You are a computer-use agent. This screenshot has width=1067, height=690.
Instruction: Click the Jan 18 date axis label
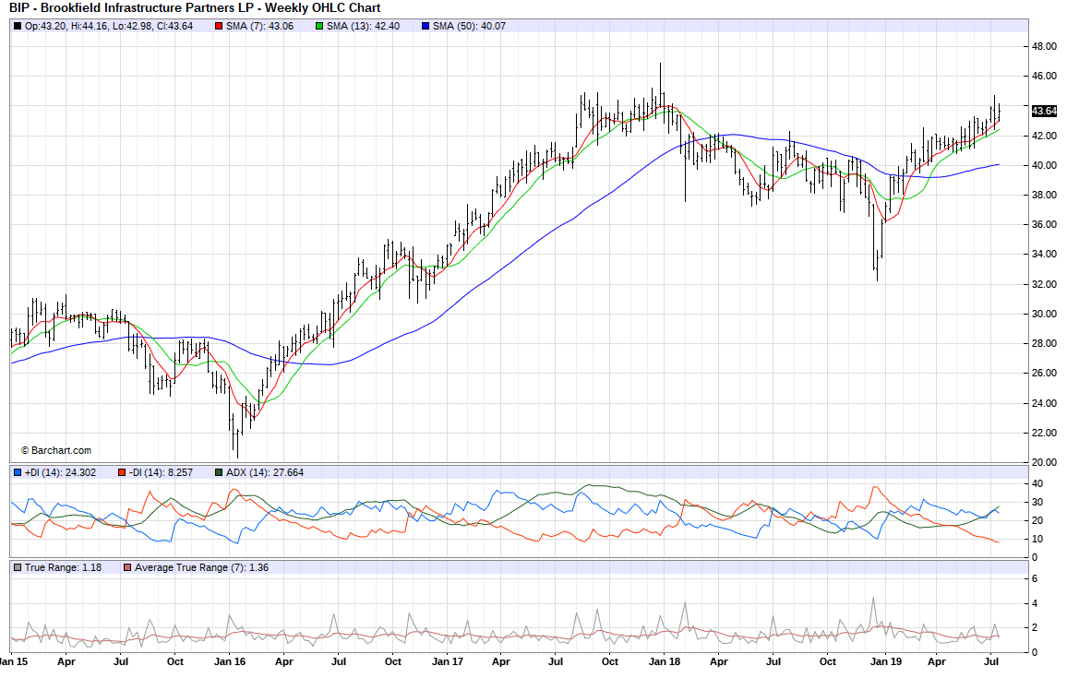coord(665,661)
